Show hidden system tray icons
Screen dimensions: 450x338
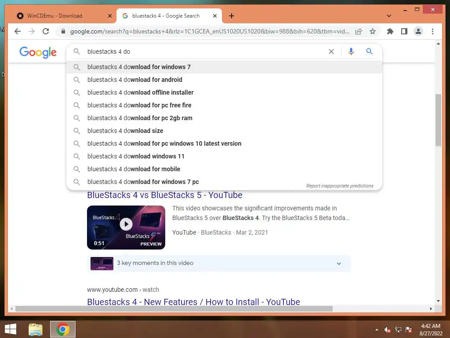pos(377,330)
